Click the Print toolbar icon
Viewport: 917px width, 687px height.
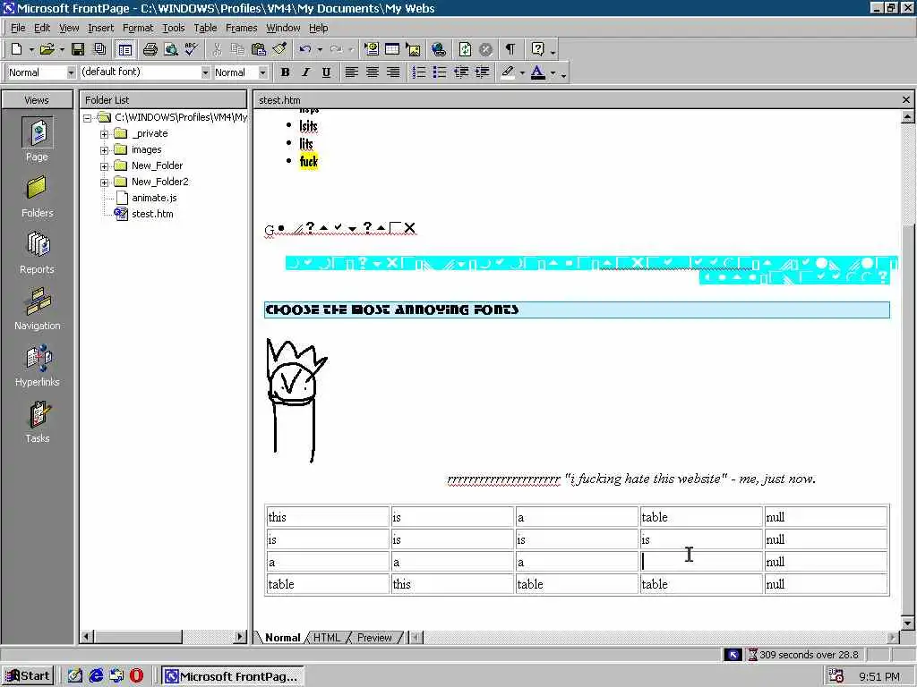click(150, 50)
